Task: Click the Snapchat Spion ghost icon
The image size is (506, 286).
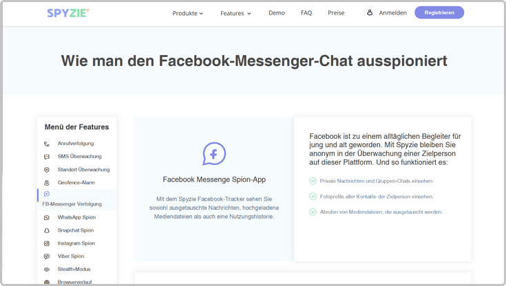Action: pos(47,230)
